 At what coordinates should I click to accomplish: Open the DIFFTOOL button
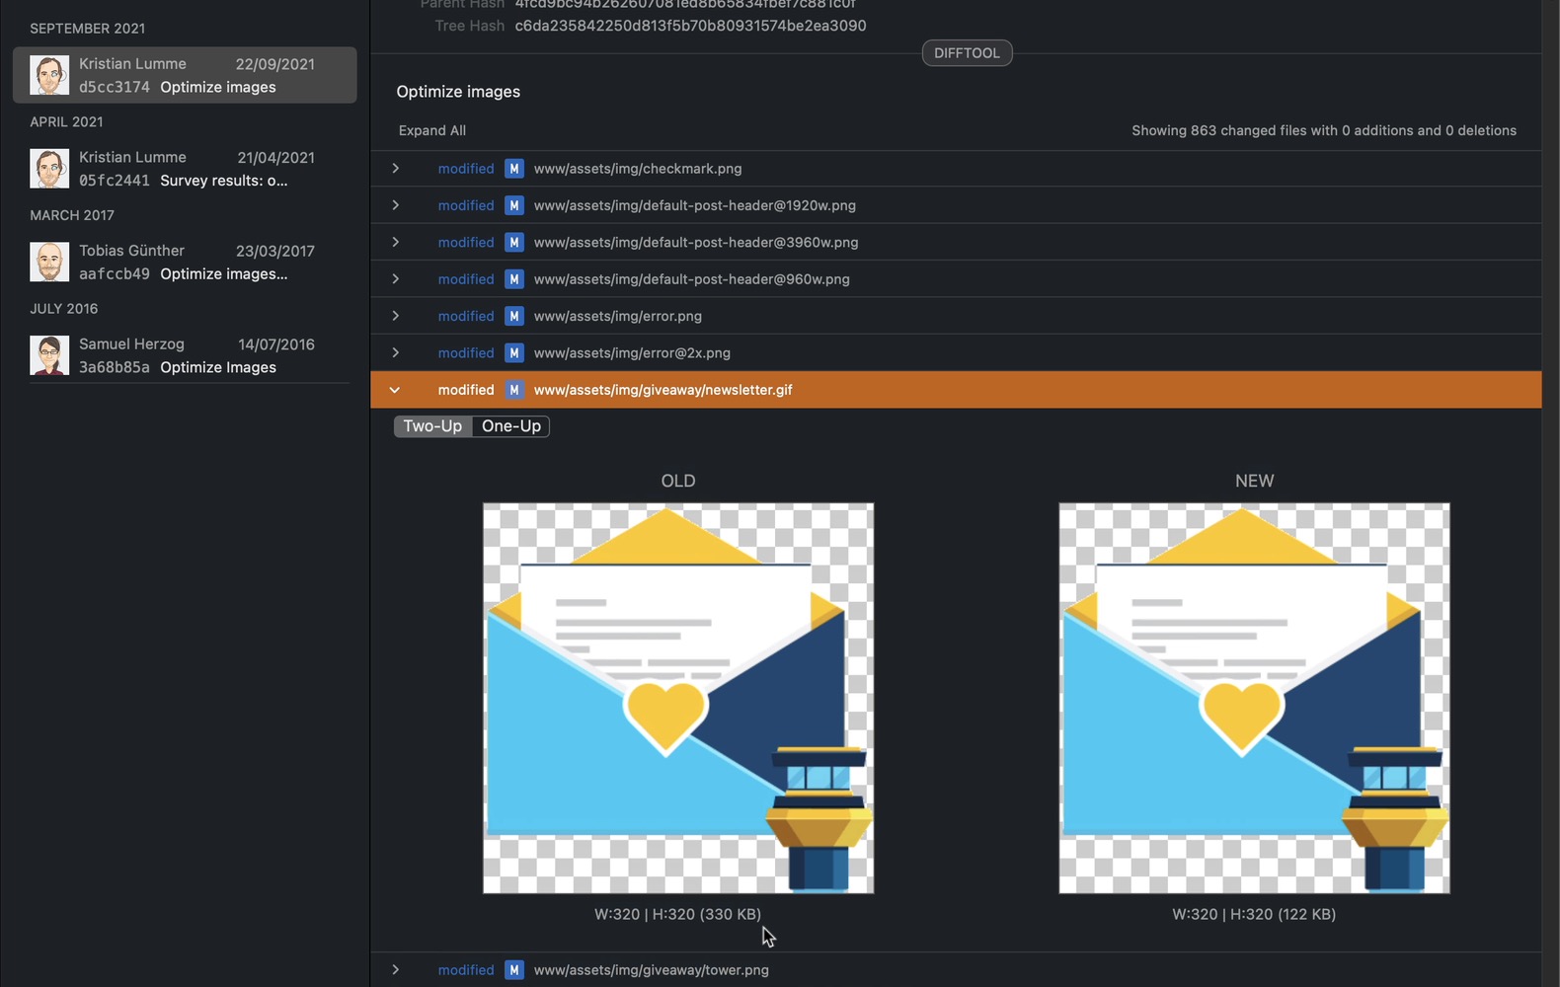pyautogui.click(x=967, y=53)
